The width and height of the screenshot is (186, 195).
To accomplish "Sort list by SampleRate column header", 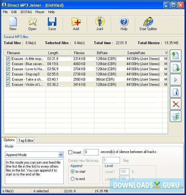I will [x=143, y=53].
